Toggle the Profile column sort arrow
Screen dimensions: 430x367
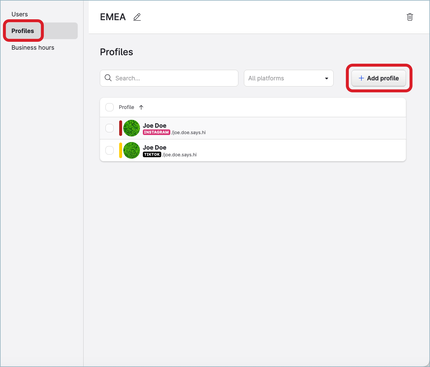[x=141, y=107]
